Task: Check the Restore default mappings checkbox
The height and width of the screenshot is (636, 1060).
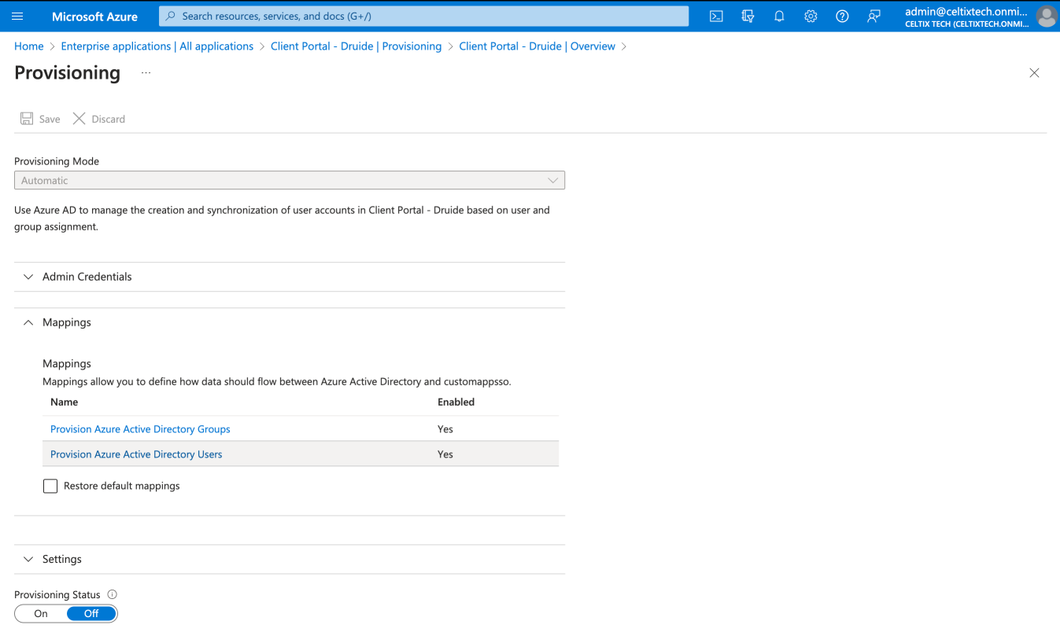Action: click(x=50, y=486)
